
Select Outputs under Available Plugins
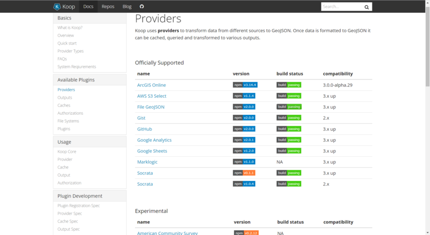[x=64, y=98]
